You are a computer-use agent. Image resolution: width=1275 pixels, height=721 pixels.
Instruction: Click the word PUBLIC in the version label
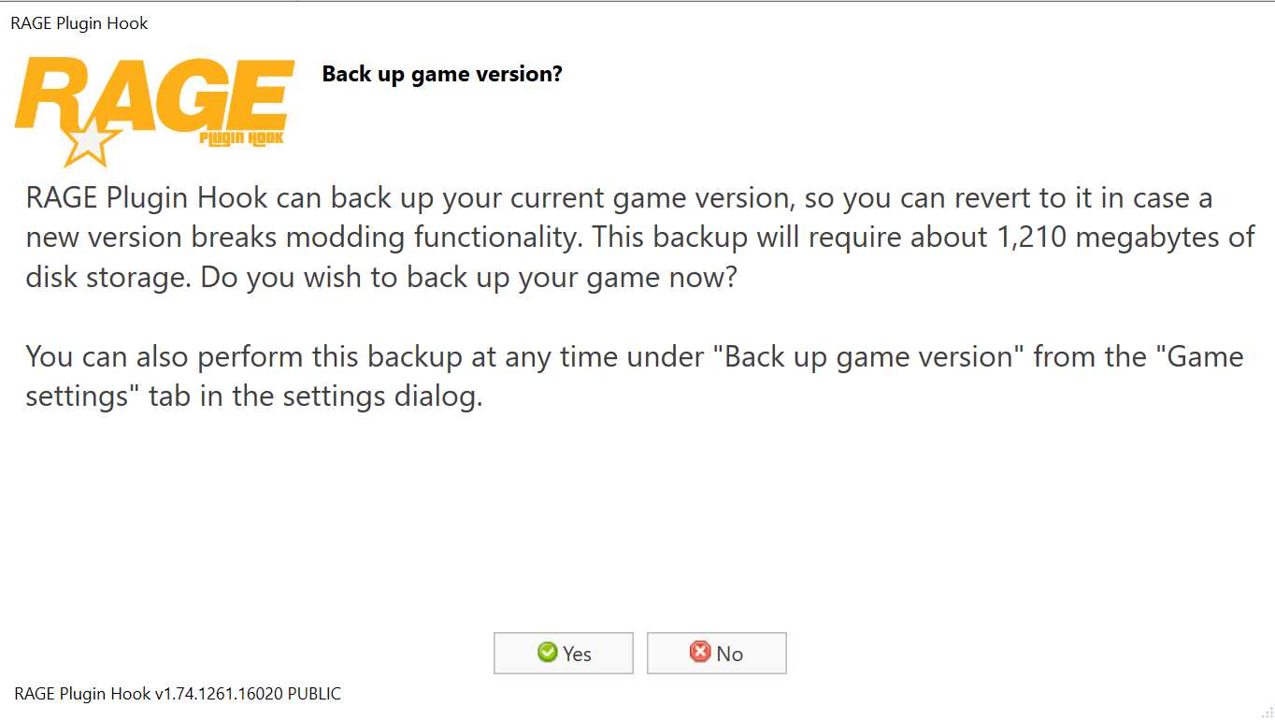tap(314, 694)
